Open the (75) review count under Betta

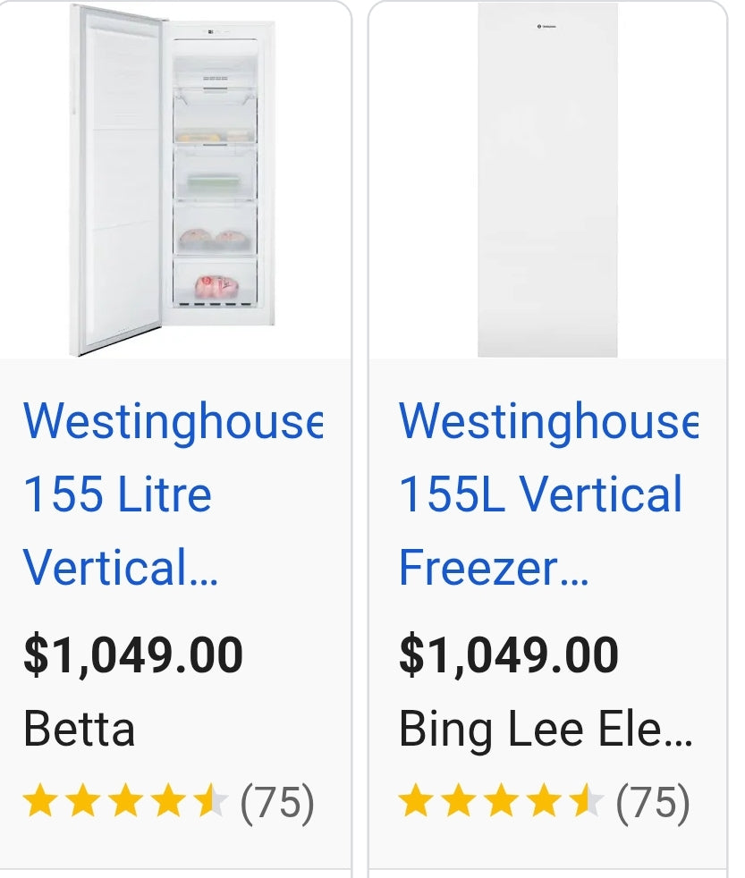click(277, 802)
